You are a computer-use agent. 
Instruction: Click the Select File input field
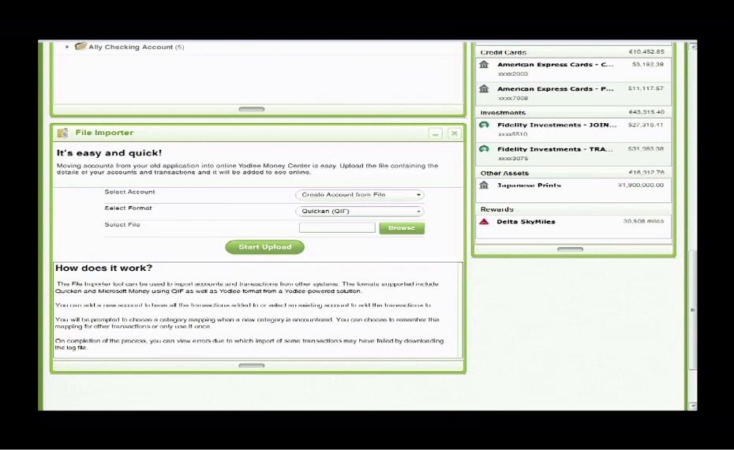337,227
